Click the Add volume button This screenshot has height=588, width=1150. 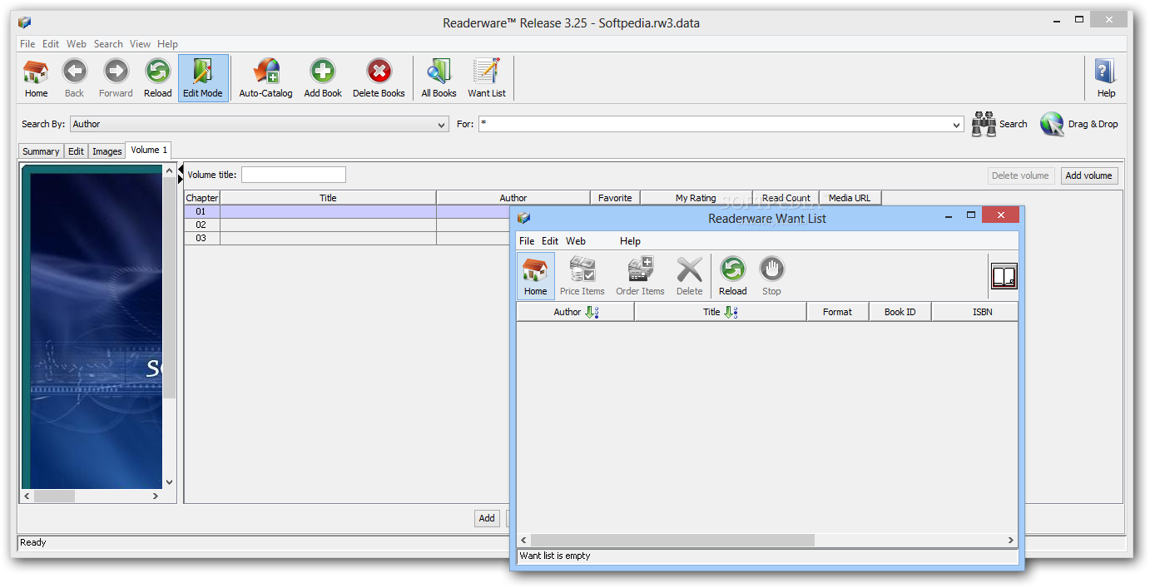1088,175
